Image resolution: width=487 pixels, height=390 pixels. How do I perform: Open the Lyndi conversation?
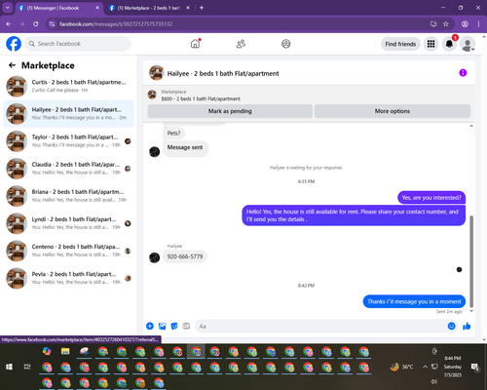pyautogui.click(x=68, y=223)
